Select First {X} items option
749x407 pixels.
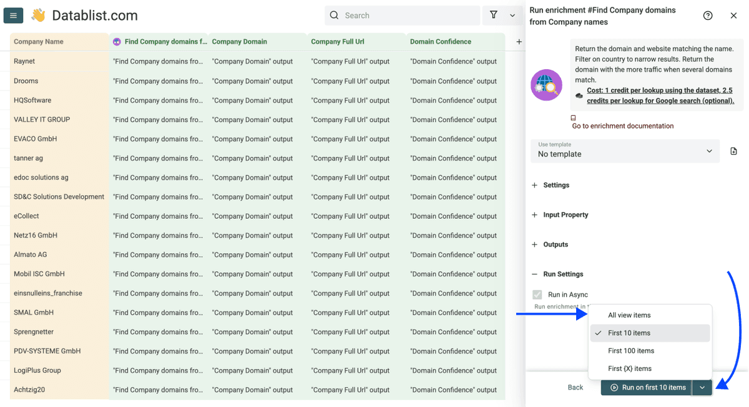[x=650, y=369]
